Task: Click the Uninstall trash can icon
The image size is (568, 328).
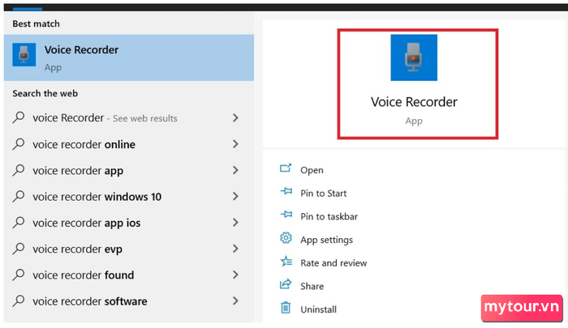Action: tap(286, 308)
